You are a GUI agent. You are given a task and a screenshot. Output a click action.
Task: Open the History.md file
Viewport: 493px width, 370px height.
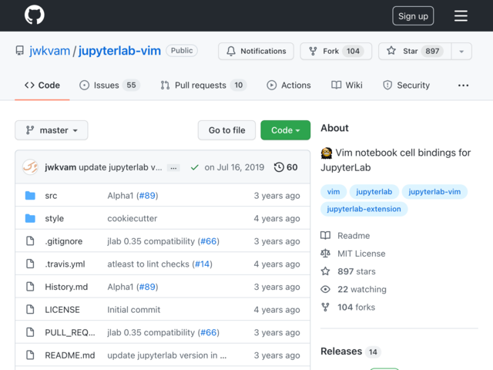tap(66, 287)
